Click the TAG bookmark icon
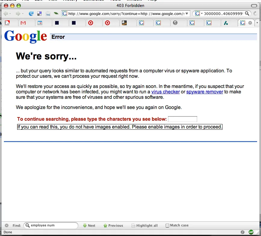261x236 pixels. tap(48, 14)
